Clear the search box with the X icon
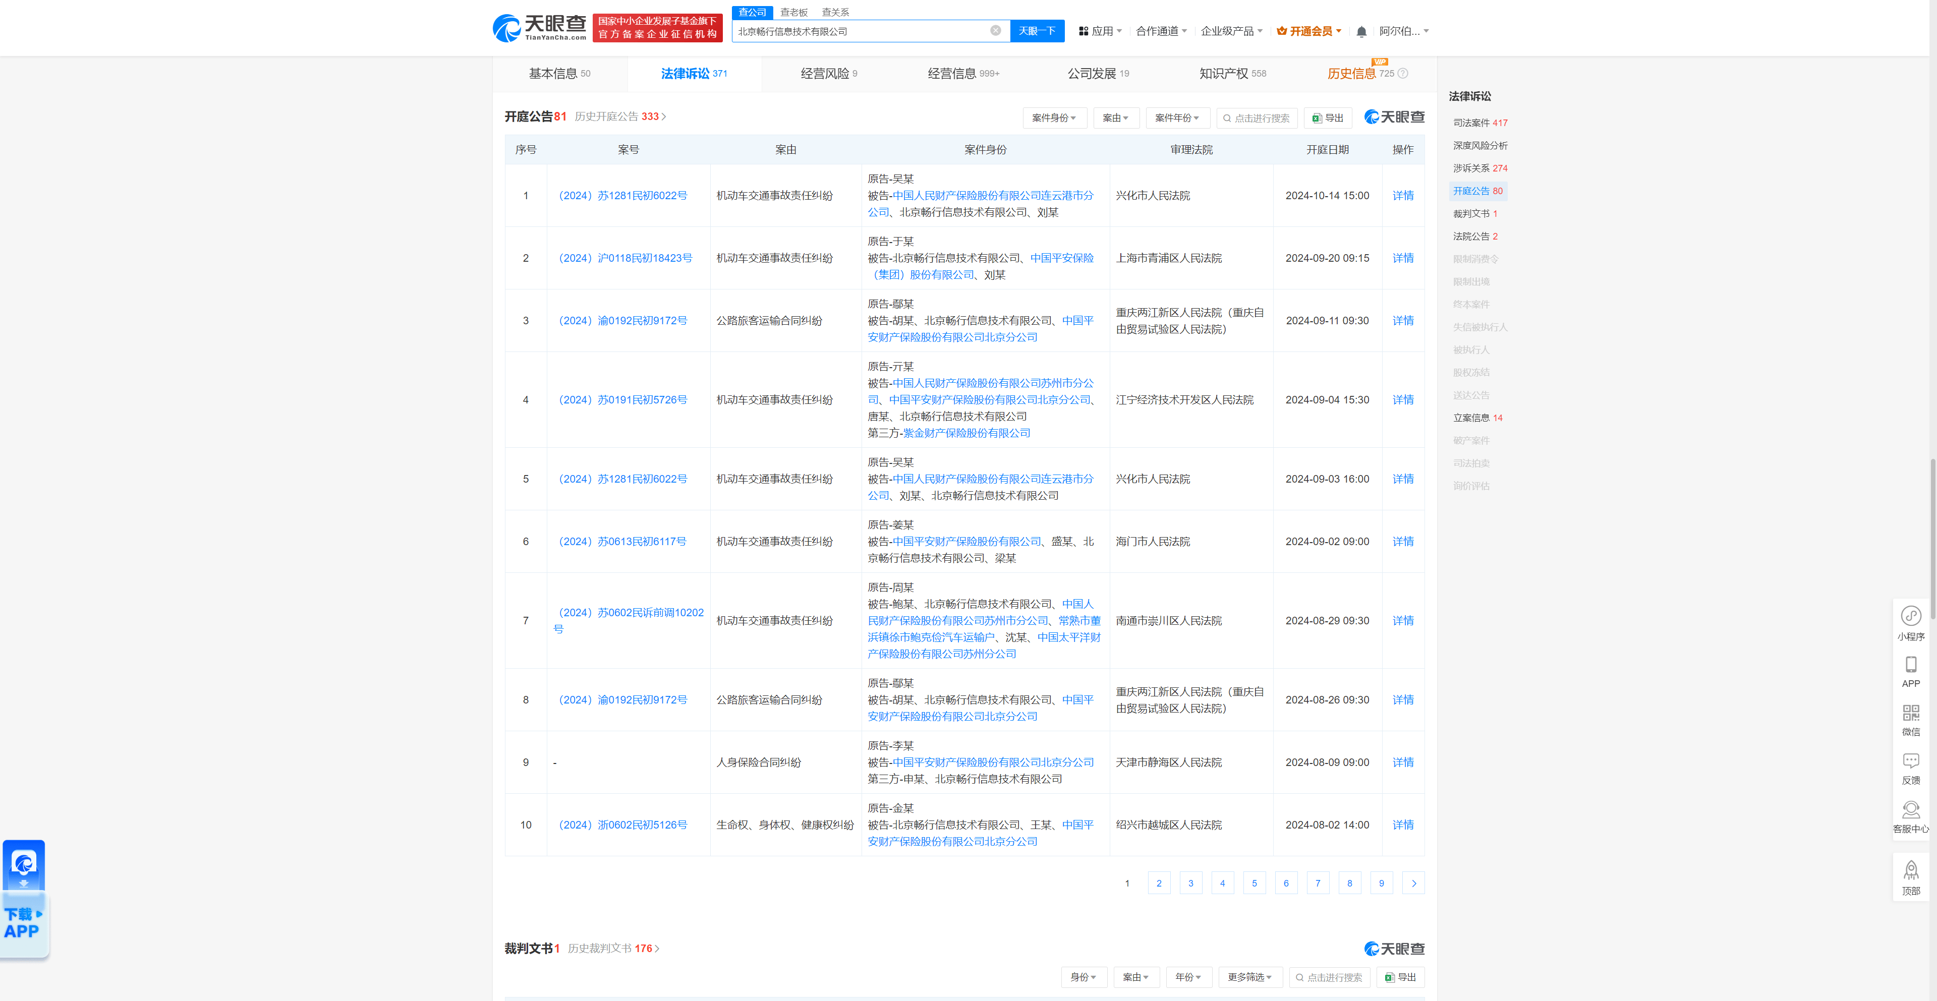1937x1001 pixels. tap(995, 31)
